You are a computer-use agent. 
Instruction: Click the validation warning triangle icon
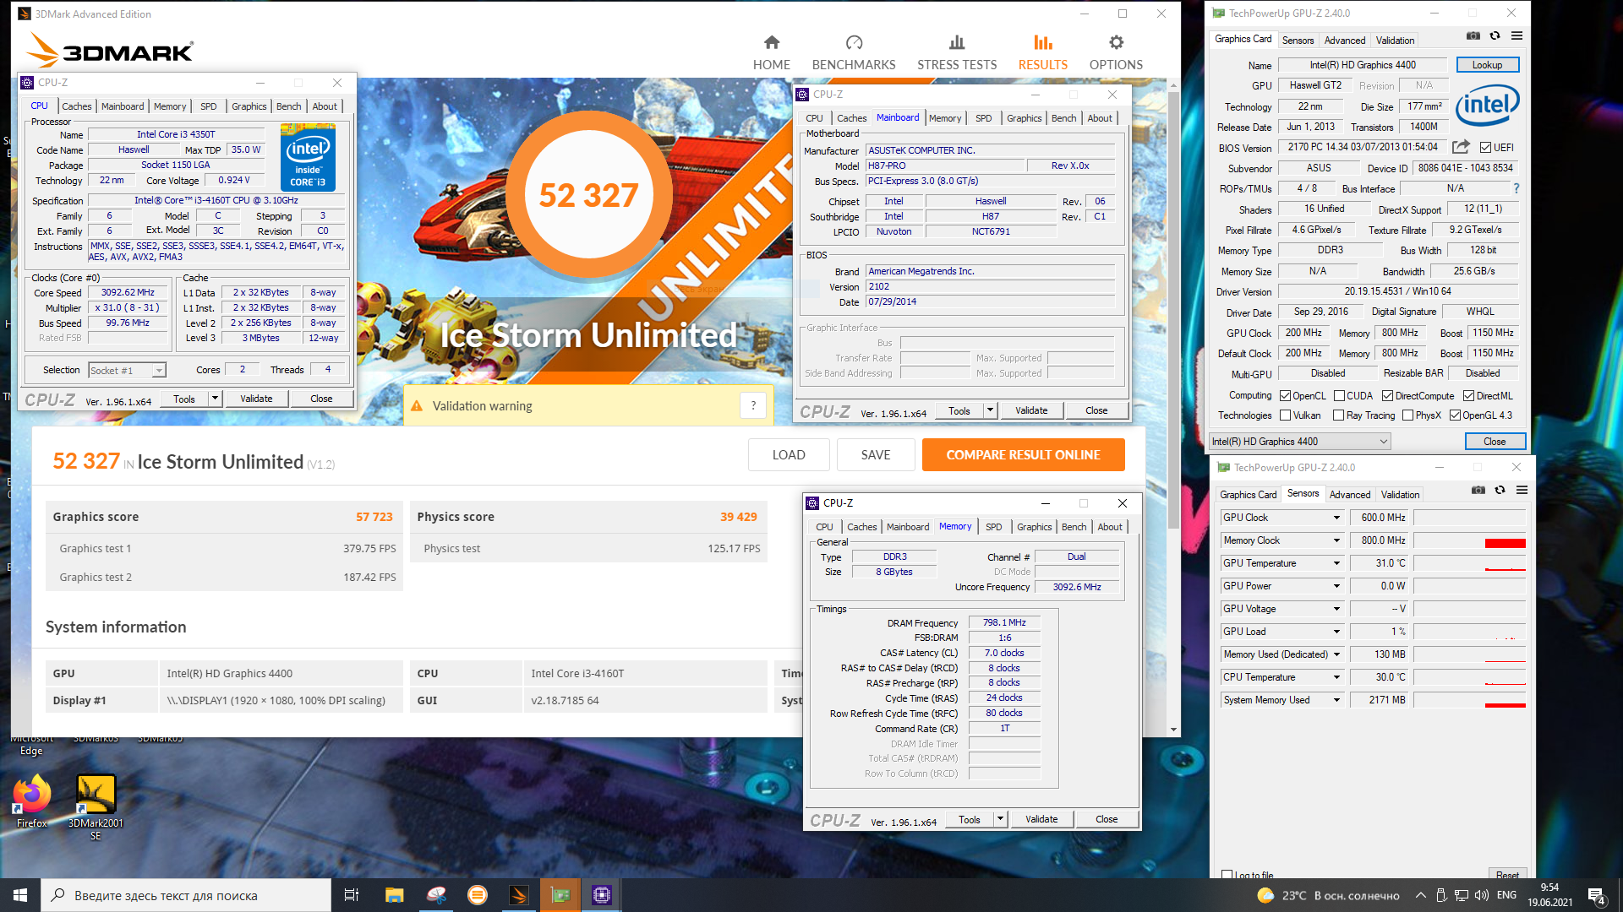click(417, 406)
